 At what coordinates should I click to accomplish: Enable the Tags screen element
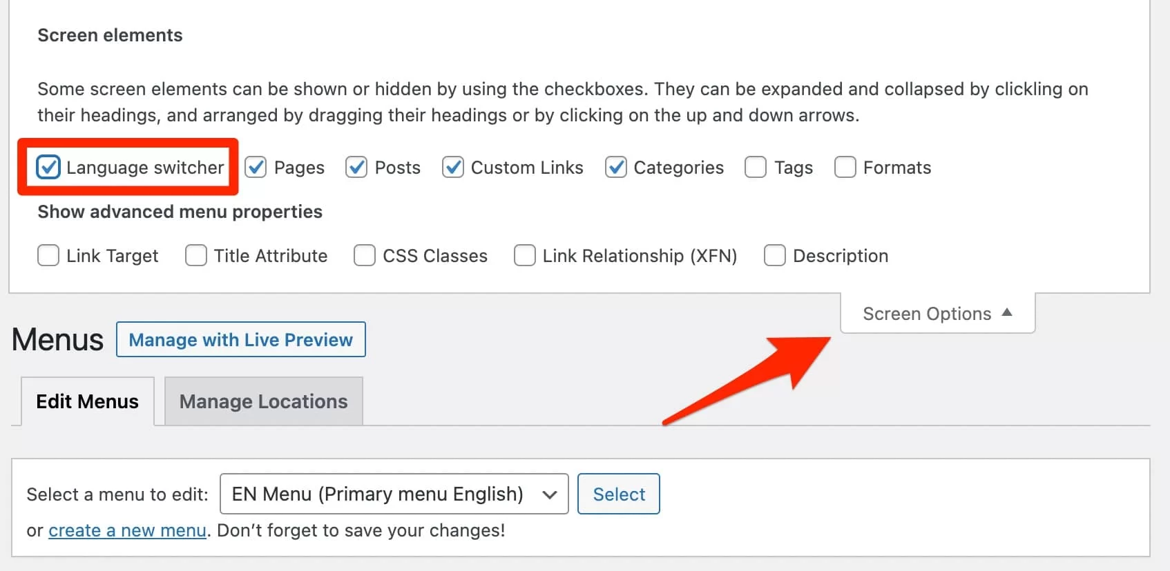coord(755,167)
